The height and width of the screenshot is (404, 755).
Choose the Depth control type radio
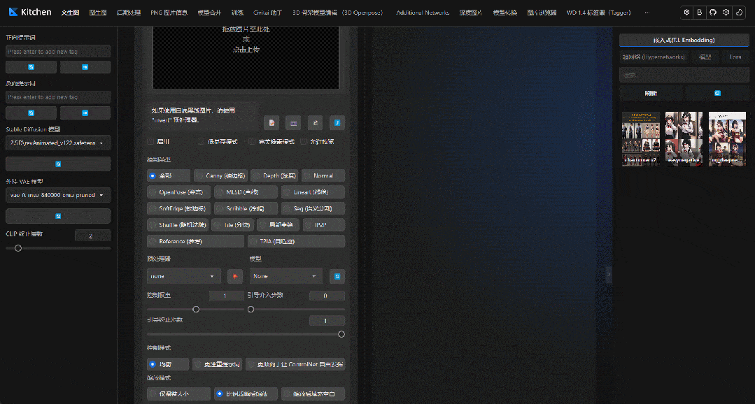274,175
